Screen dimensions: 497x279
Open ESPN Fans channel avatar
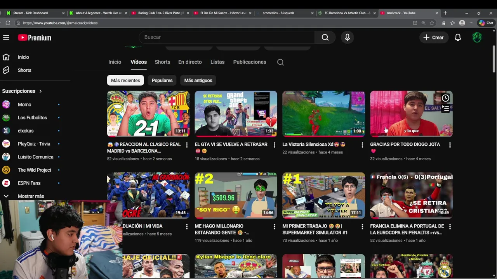pos(6,183)
